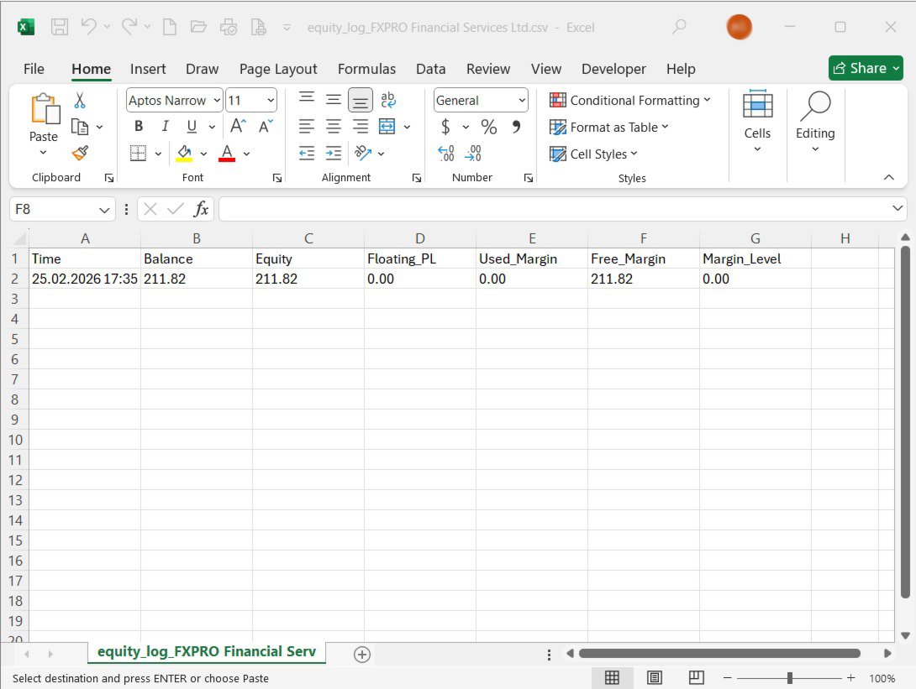This screenshot has height=689, width=916.
Task: Toggle Align Left horizontal alignment
Action: (307, 126)
